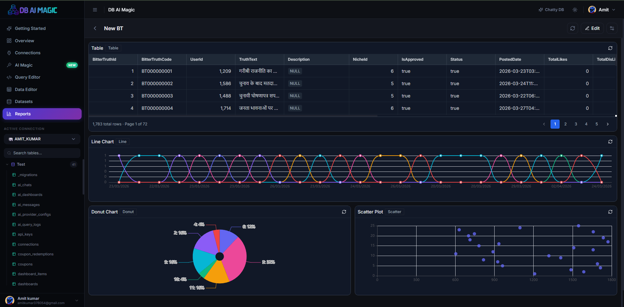Viewport: 624px width, 307px height.
Task: Open the Data Editor
Action: pos(42,89)
